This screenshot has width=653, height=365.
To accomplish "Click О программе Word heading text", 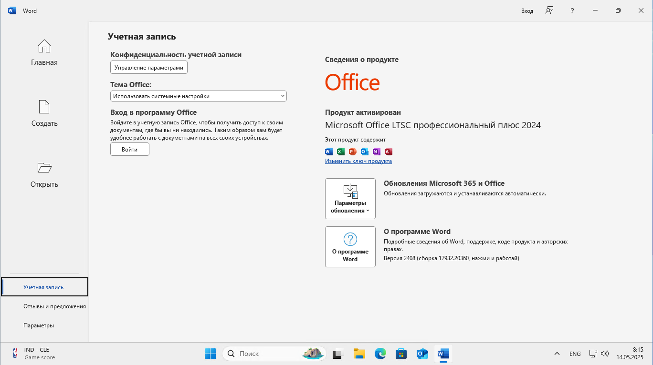I will (417, 232).
